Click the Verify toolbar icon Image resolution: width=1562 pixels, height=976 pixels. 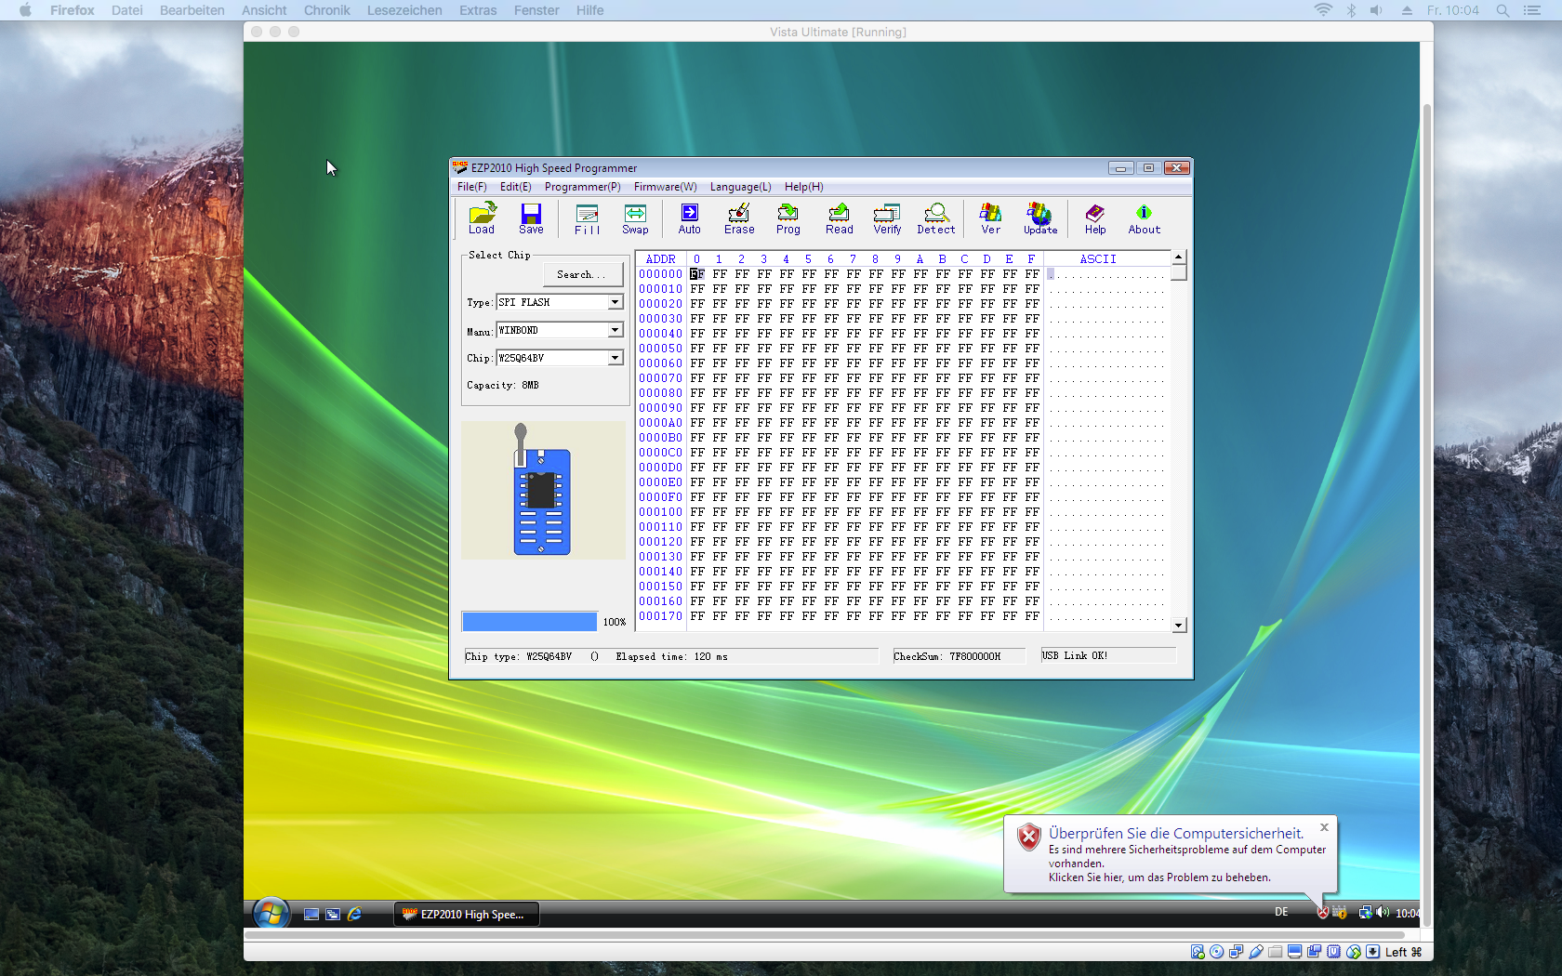click(887, 218)
